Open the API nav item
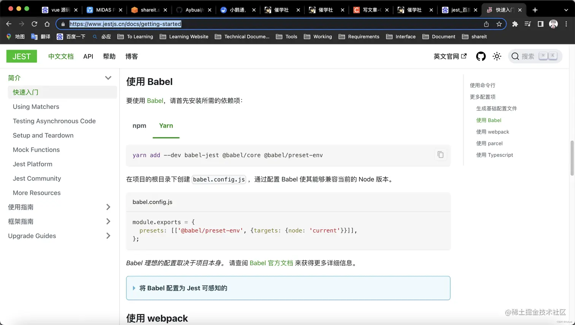The width and height of the screenshot is (575, 325). 88,56
